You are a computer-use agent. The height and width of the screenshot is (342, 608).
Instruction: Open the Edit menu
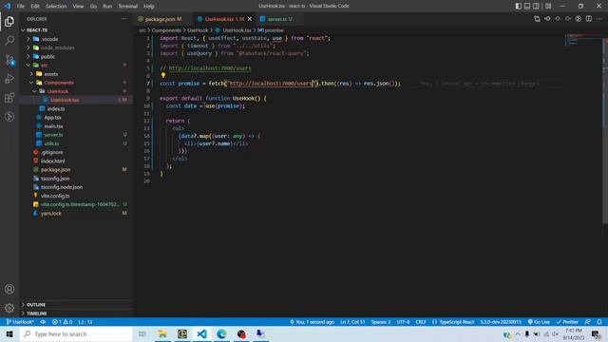pyautogui.click(x=35, y=7)
